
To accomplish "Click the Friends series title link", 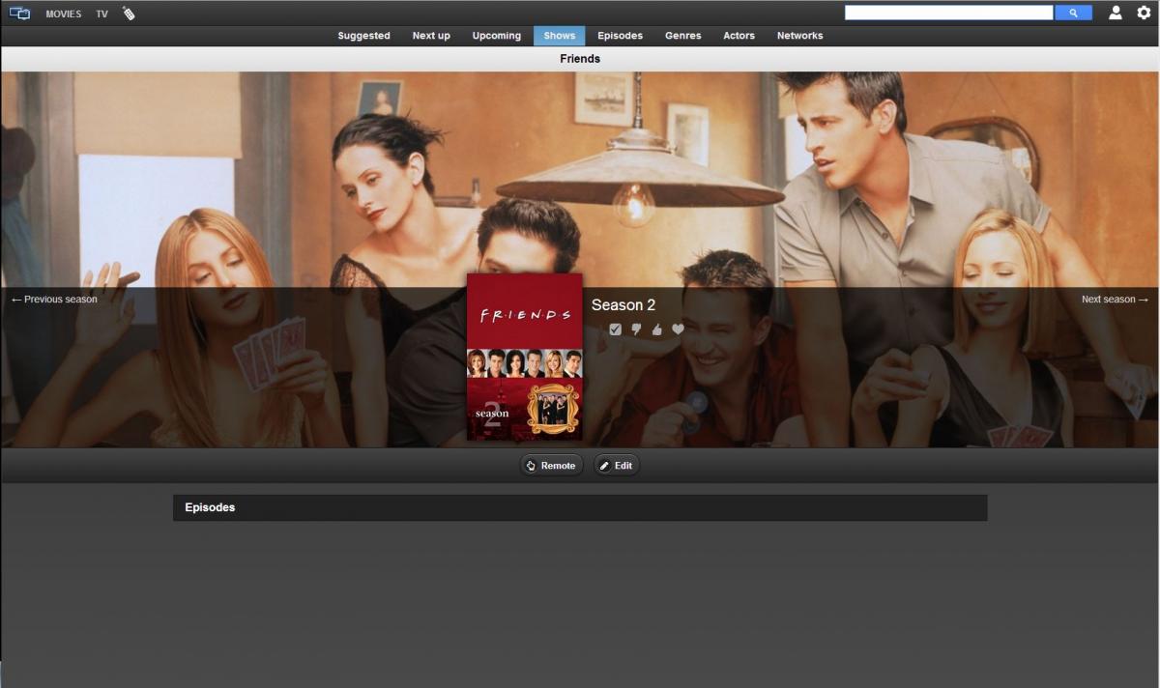I will 580,59.
